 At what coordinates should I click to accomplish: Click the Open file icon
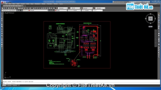tap(4, 8)
